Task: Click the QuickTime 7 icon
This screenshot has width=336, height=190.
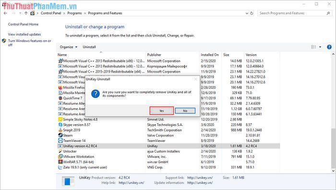Action: (60, 98)
